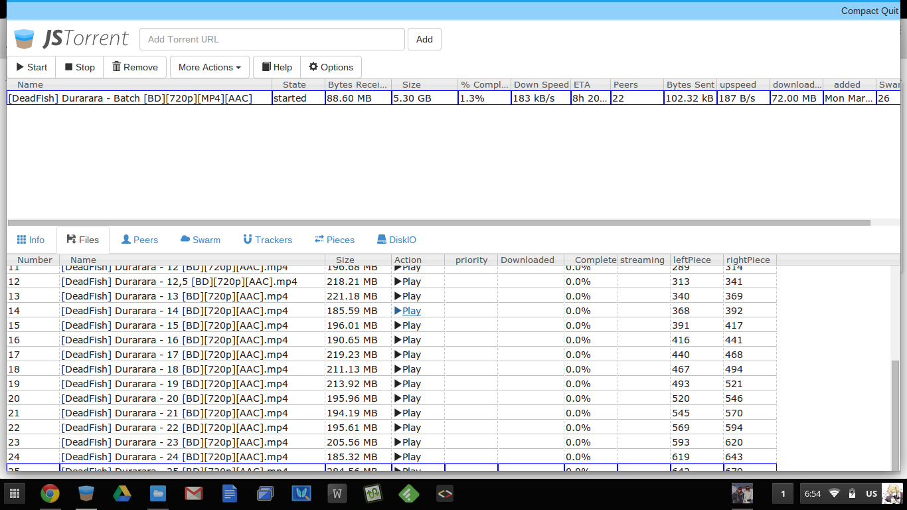
Task: Play Durarara - 22 file
Action: 408,428
